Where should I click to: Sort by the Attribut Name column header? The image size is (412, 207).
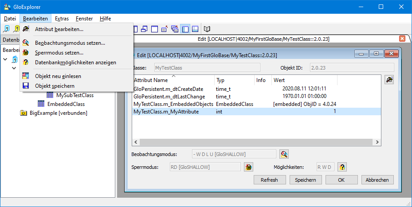(x=173, y=80)
